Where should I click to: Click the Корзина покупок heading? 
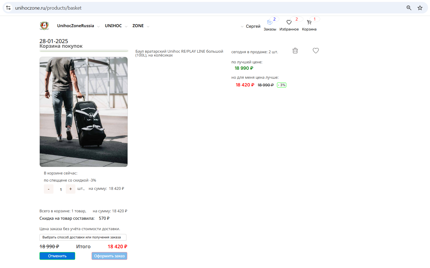click(x=61, y=46)
